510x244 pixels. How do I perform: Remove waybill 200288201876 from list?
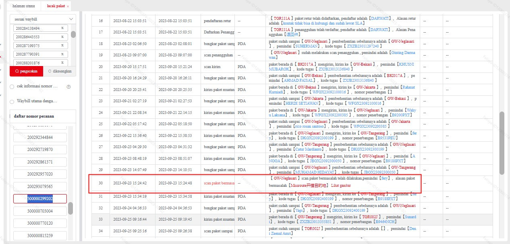point(62,63)
